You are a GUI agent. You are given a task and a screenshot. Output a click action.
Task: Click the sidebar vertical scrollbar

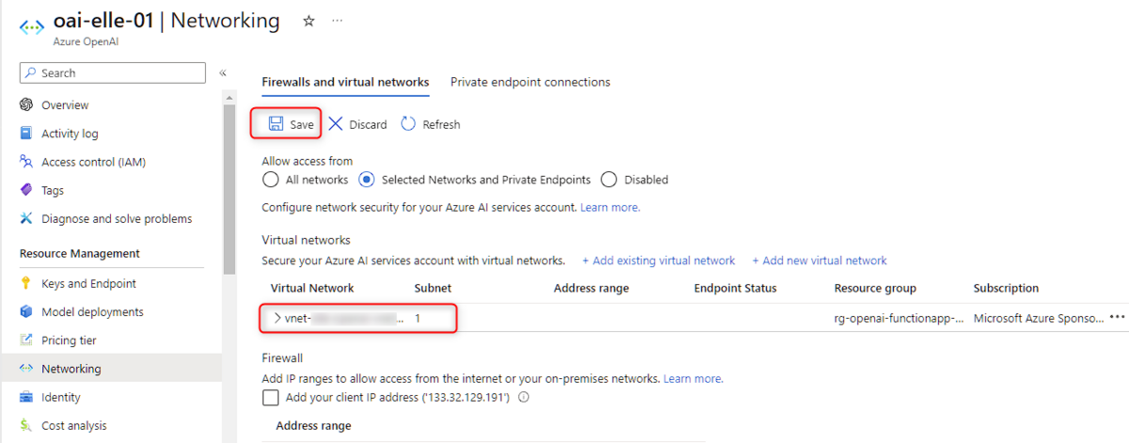click(228, 188)
